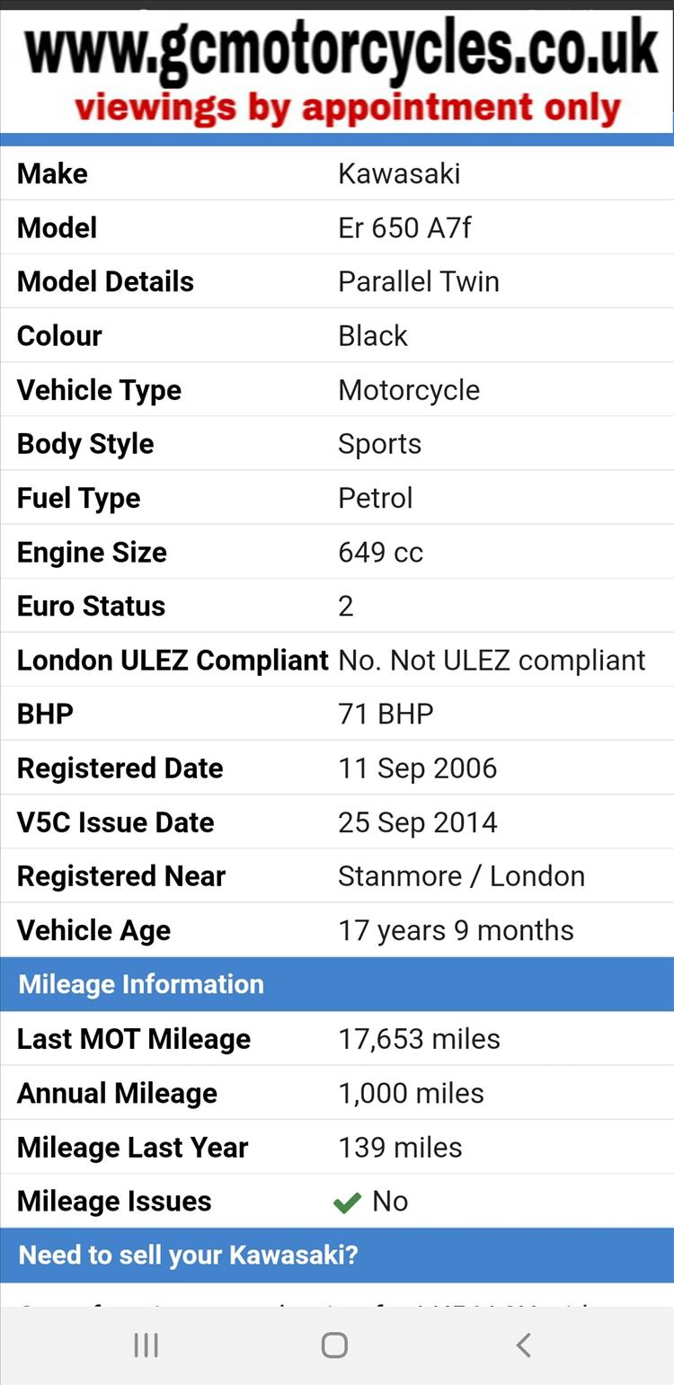Image resolution: width=674 pixels, height=1385 pixels.
Task: Click the Registered Date value 11 Sep 2006
Action: [417, 768]
